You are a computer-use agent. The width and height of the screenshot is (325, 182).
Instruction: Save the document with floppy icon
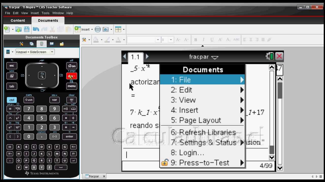[27, 29]
